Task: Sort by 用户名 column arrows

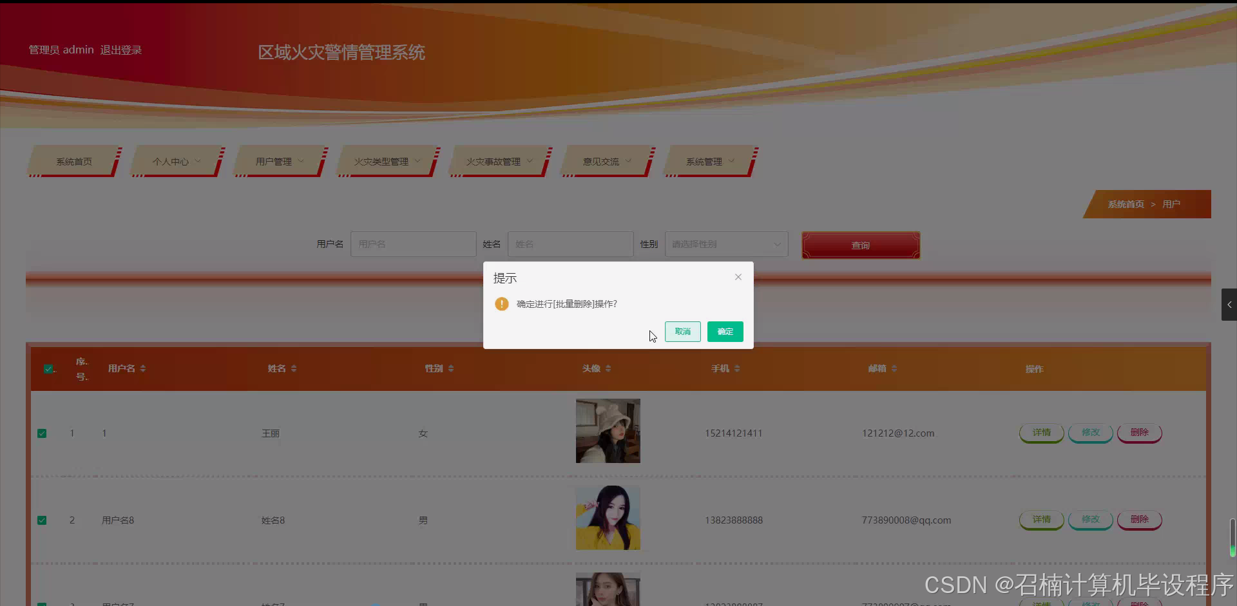Action: 143,368
